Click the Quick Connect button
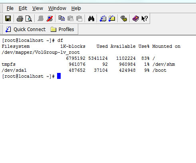The height and width of the screenshot is (163, 196). coord(26,29)
